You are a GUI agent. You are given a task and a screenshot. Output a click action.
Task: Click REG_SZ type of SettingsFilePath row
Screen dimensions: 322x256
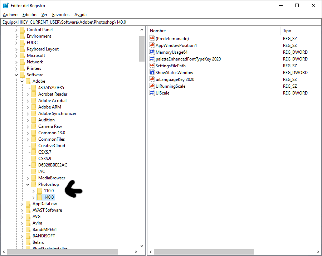coord(290,66)
